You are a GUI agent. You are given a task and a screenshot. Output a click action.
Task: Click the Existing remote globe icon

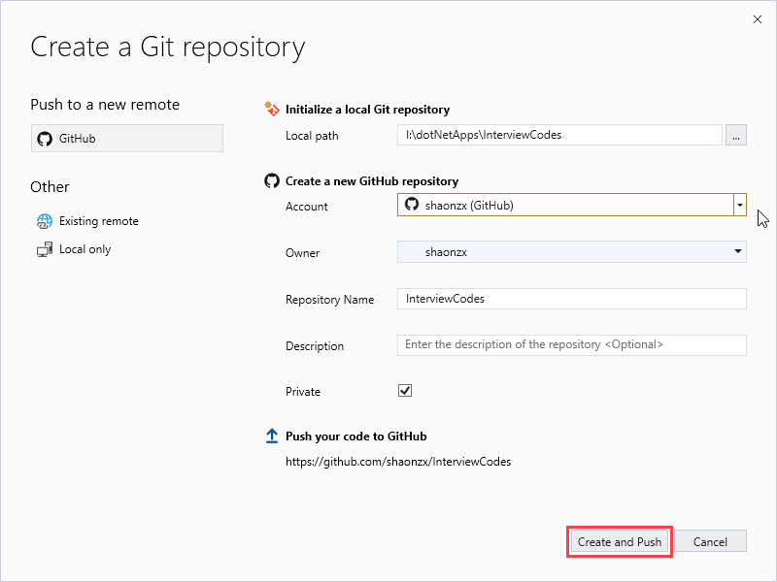pos(44,221)
